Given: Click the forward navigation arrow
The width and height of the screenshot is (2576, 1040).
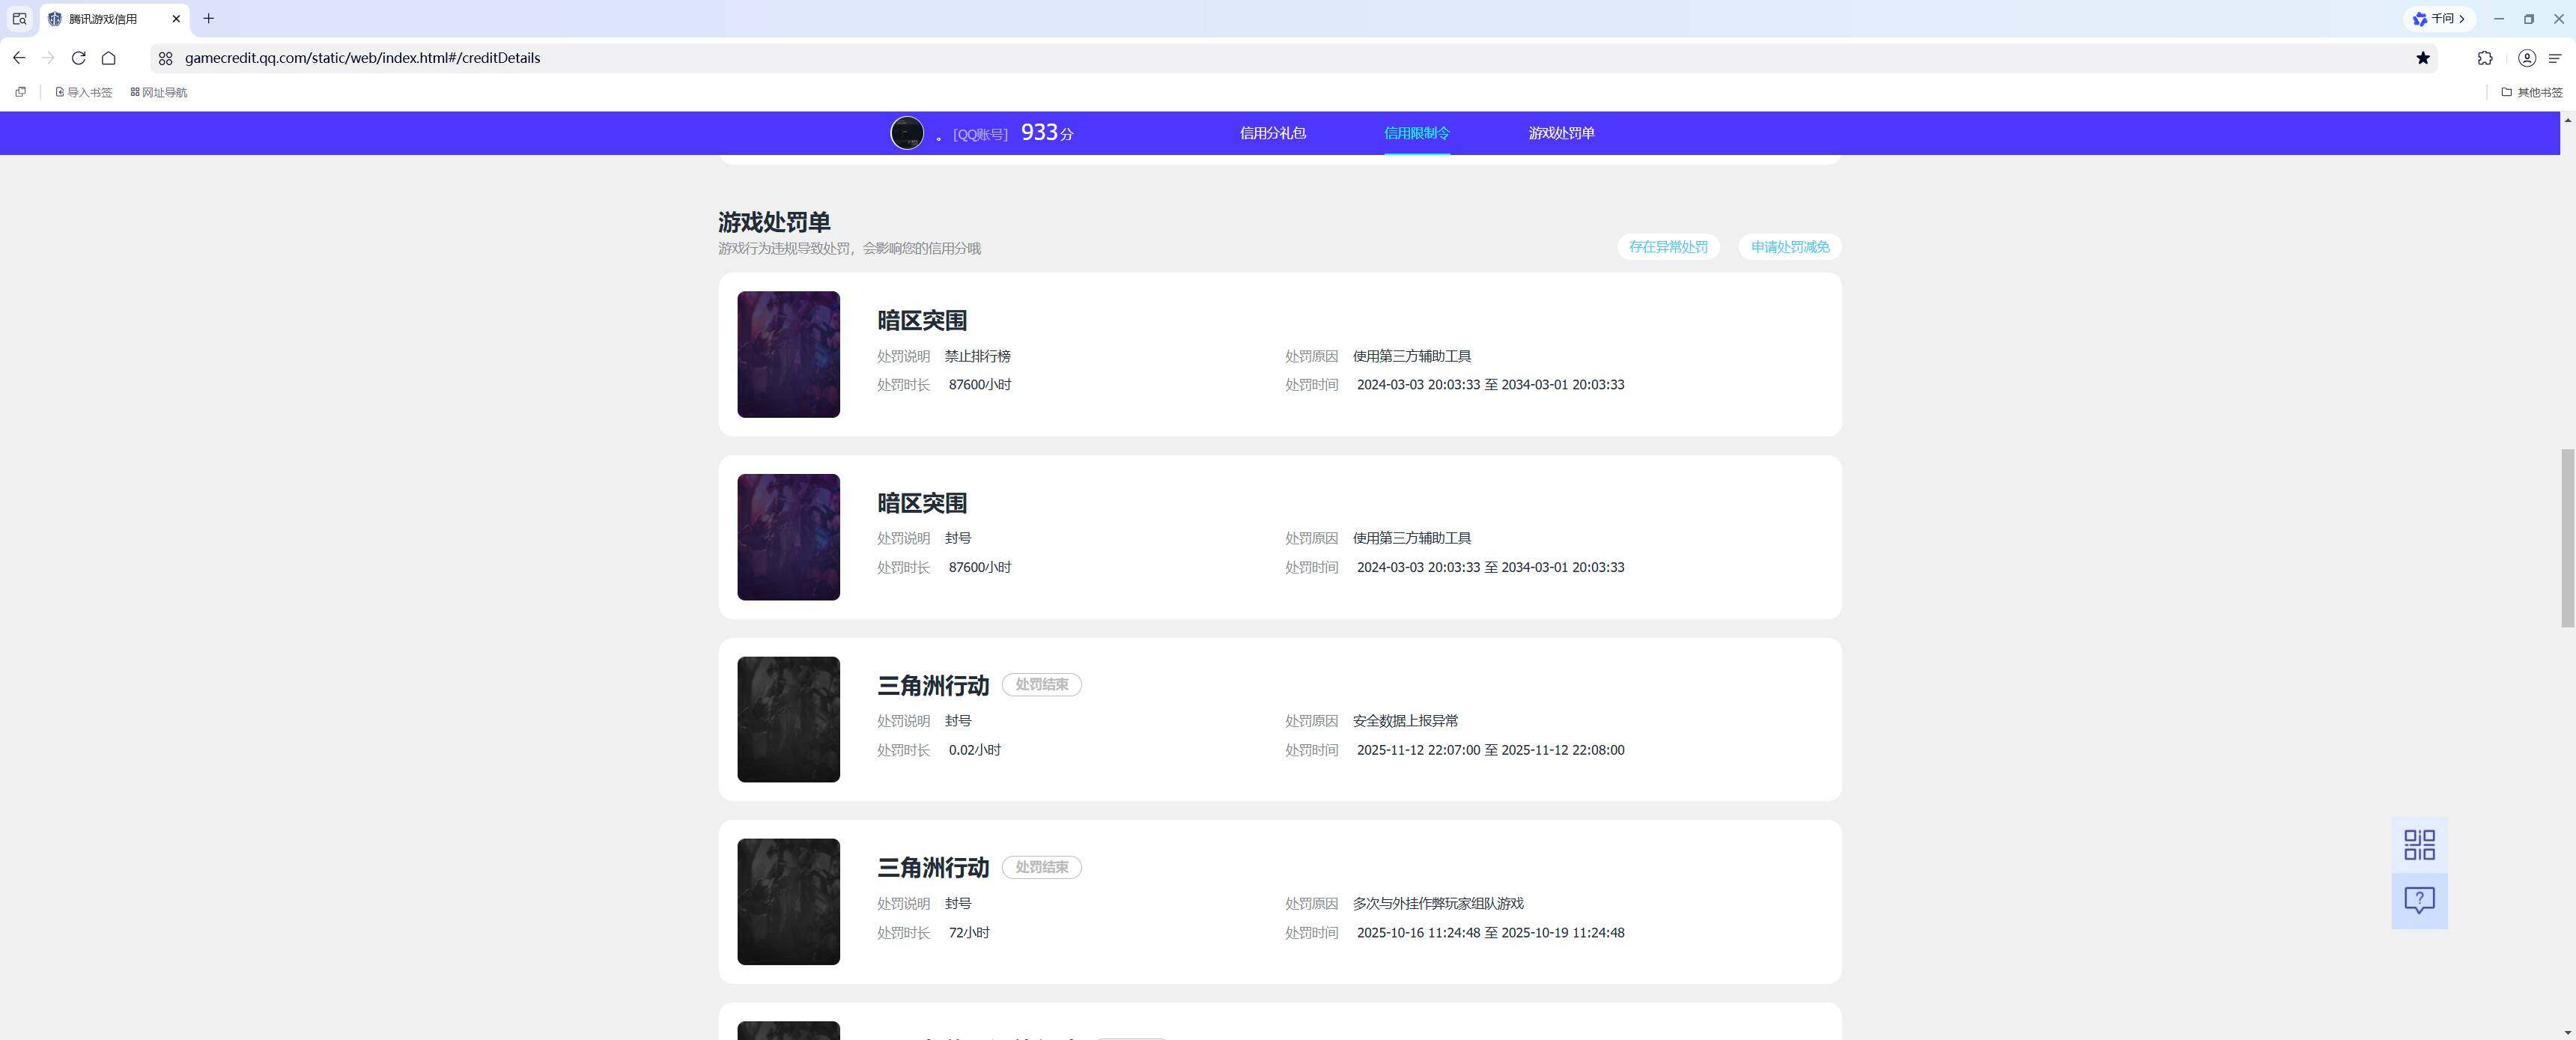Looking at the screenshot, I should point(48,58).
